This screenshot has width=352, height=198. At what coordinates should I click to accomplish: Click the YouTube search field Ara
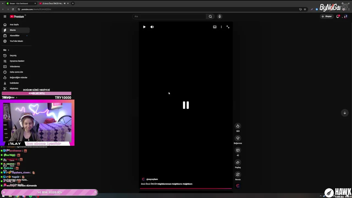point(169,16)
